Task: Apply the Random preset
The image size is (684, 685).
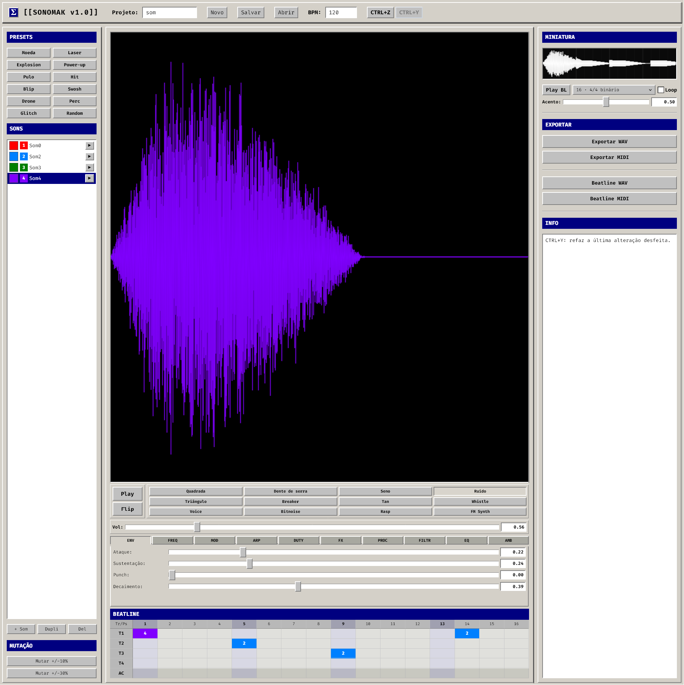Action: pyautogui.click(x=74, y=113)
